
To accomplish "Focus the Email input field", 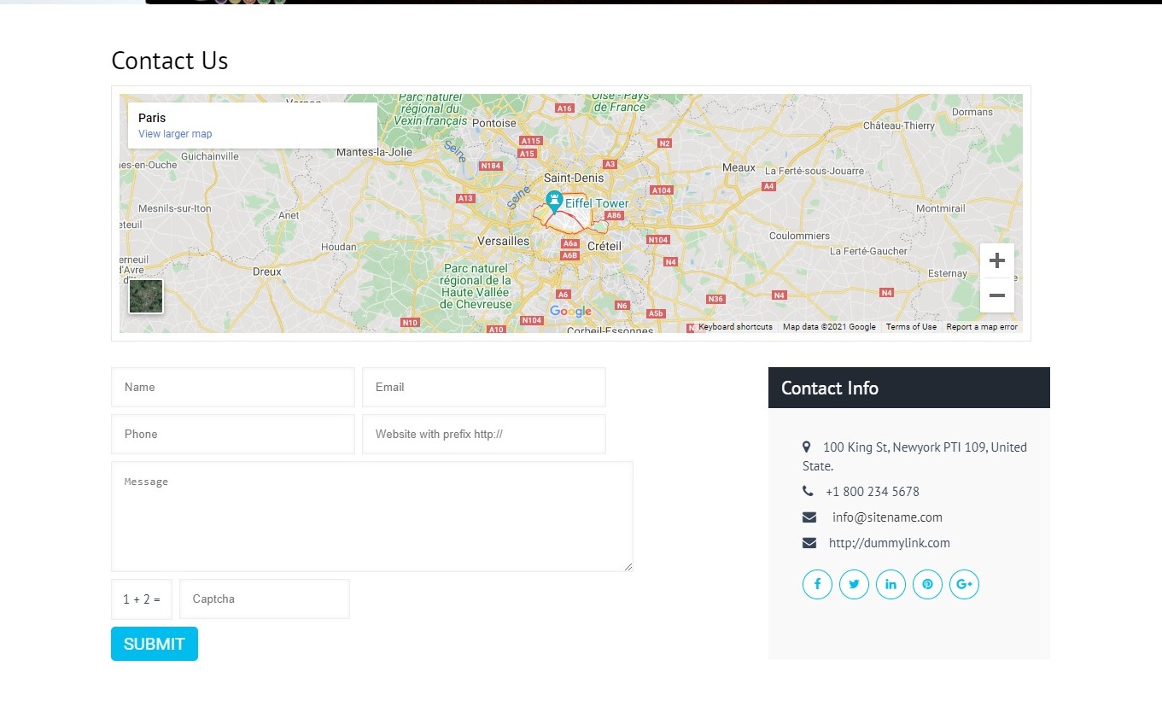I will (x=484, y=387).
